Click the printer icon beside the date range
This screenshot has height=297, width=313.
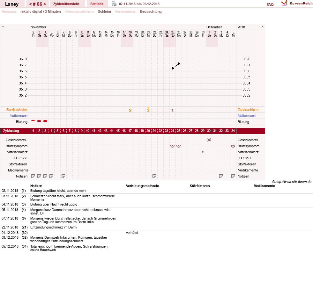(x=114, y=4)
